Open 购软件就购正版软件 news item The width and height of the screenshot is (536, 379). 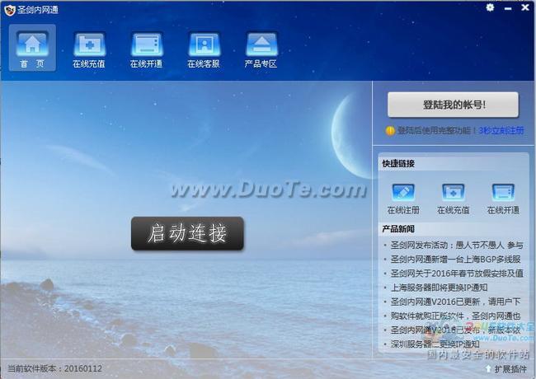pyautogui.click(x=455, y=316)
